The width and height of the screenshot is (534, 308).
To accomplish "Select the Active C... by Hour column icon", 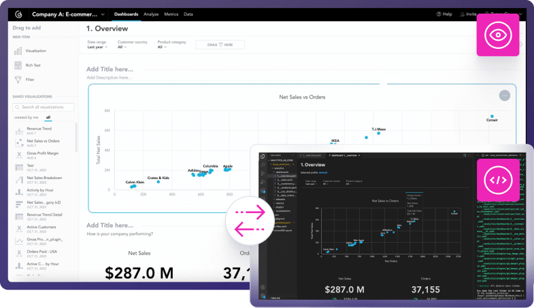I will pyautogui.click(x=19, y=266).
